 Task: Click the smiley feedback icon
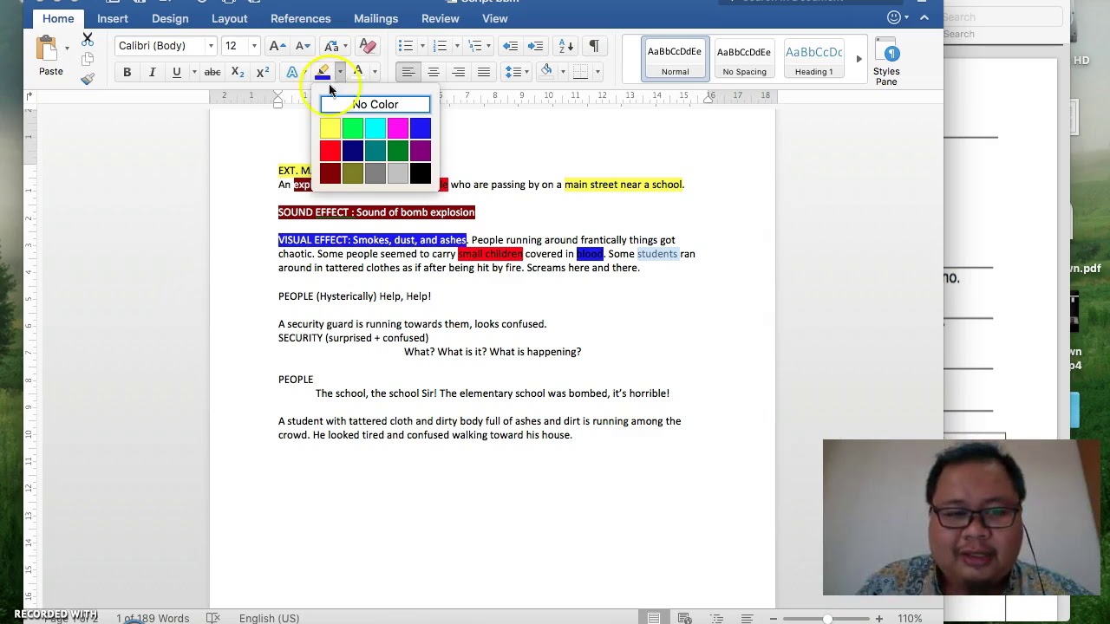[x=894, y=17]
